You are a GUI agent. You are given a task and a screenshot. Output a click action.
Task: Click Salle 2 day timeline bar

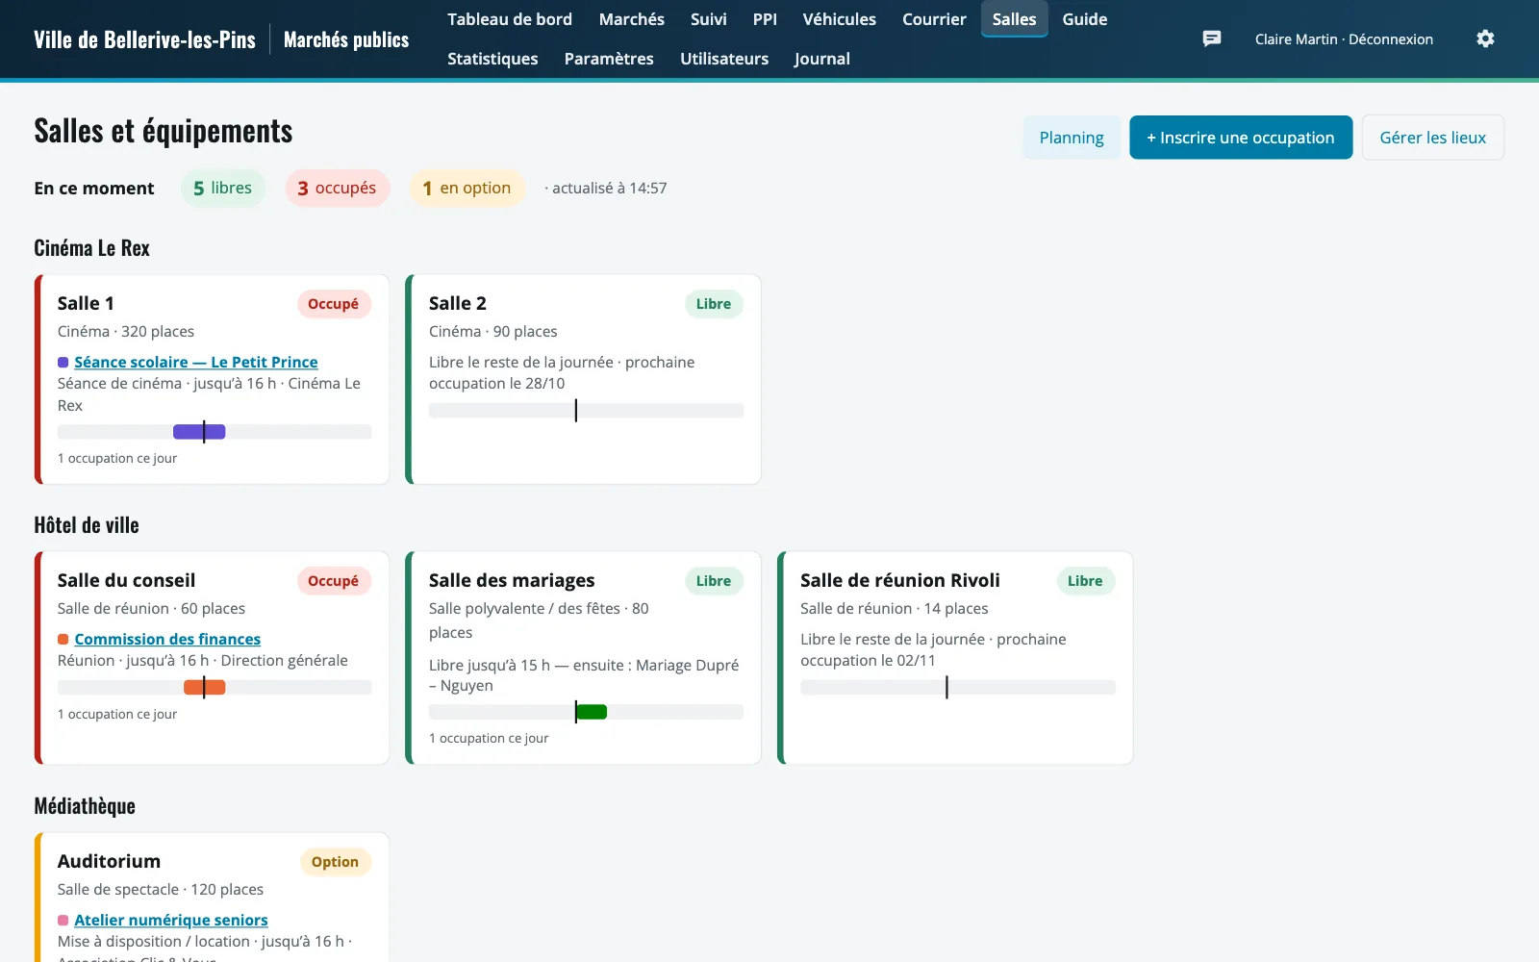(586, 411)
